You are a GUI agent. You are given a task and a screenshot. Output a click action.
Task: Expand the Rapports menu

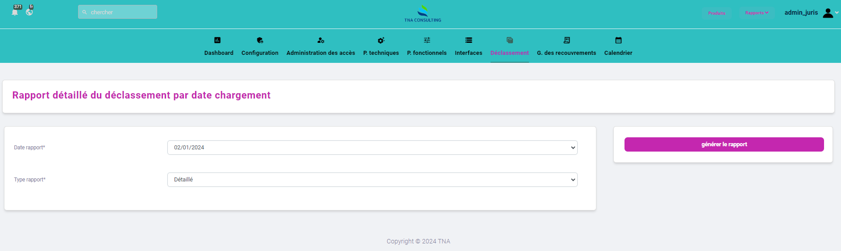[x=757, y=13]
